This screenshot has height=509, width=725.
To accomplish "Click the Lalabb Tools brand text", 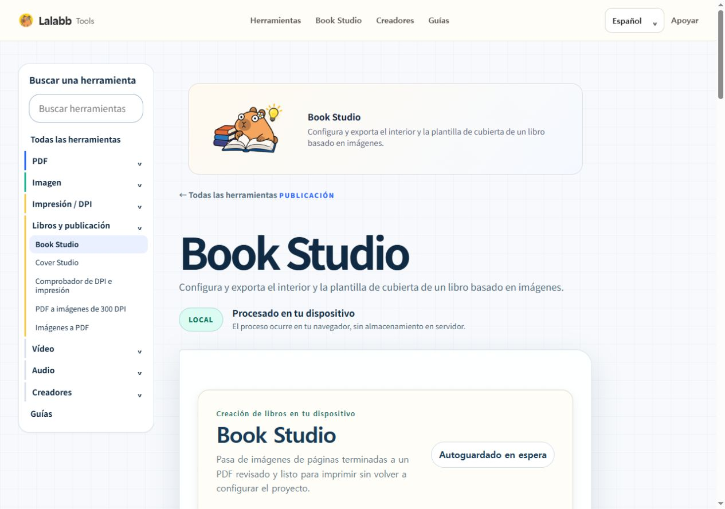I will click(66, 21).
